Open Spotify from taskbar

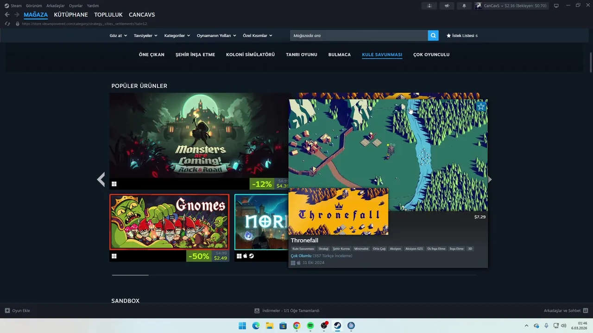click(310, 326)
